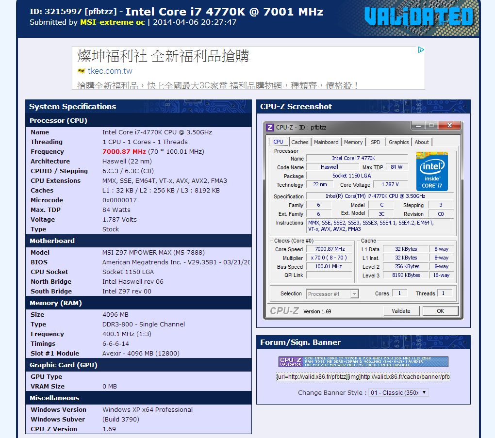Click the 'American Megatrends Inc.' BIOS value

pos(176,262)
